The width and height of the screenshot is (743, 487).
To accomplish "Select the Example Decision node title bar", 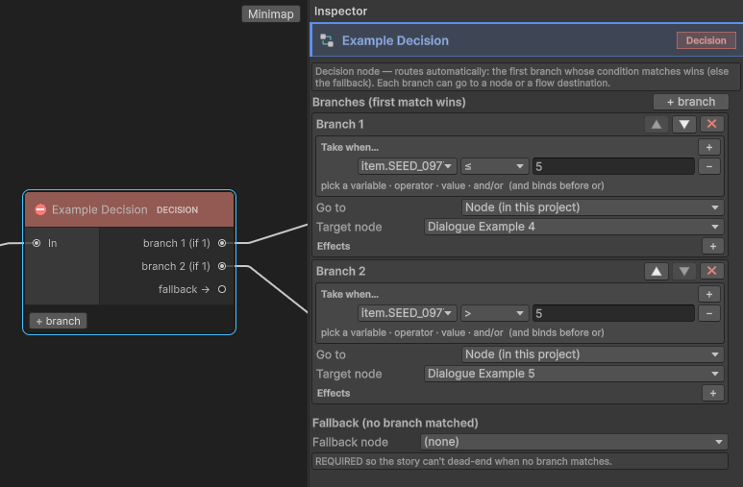I will (129, 209).
